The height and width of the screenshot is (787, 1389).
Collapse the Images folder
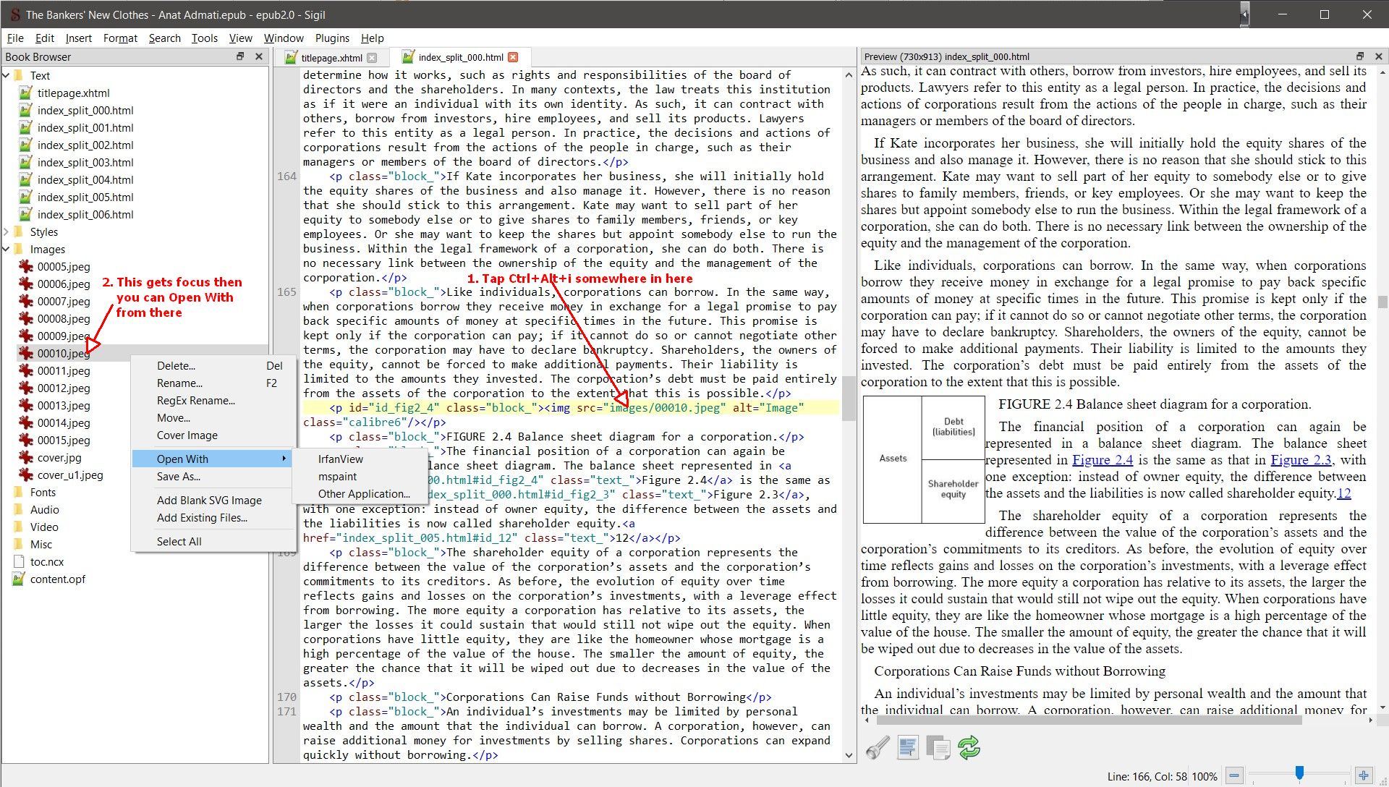pyautogui.click(x=7, y=249)
